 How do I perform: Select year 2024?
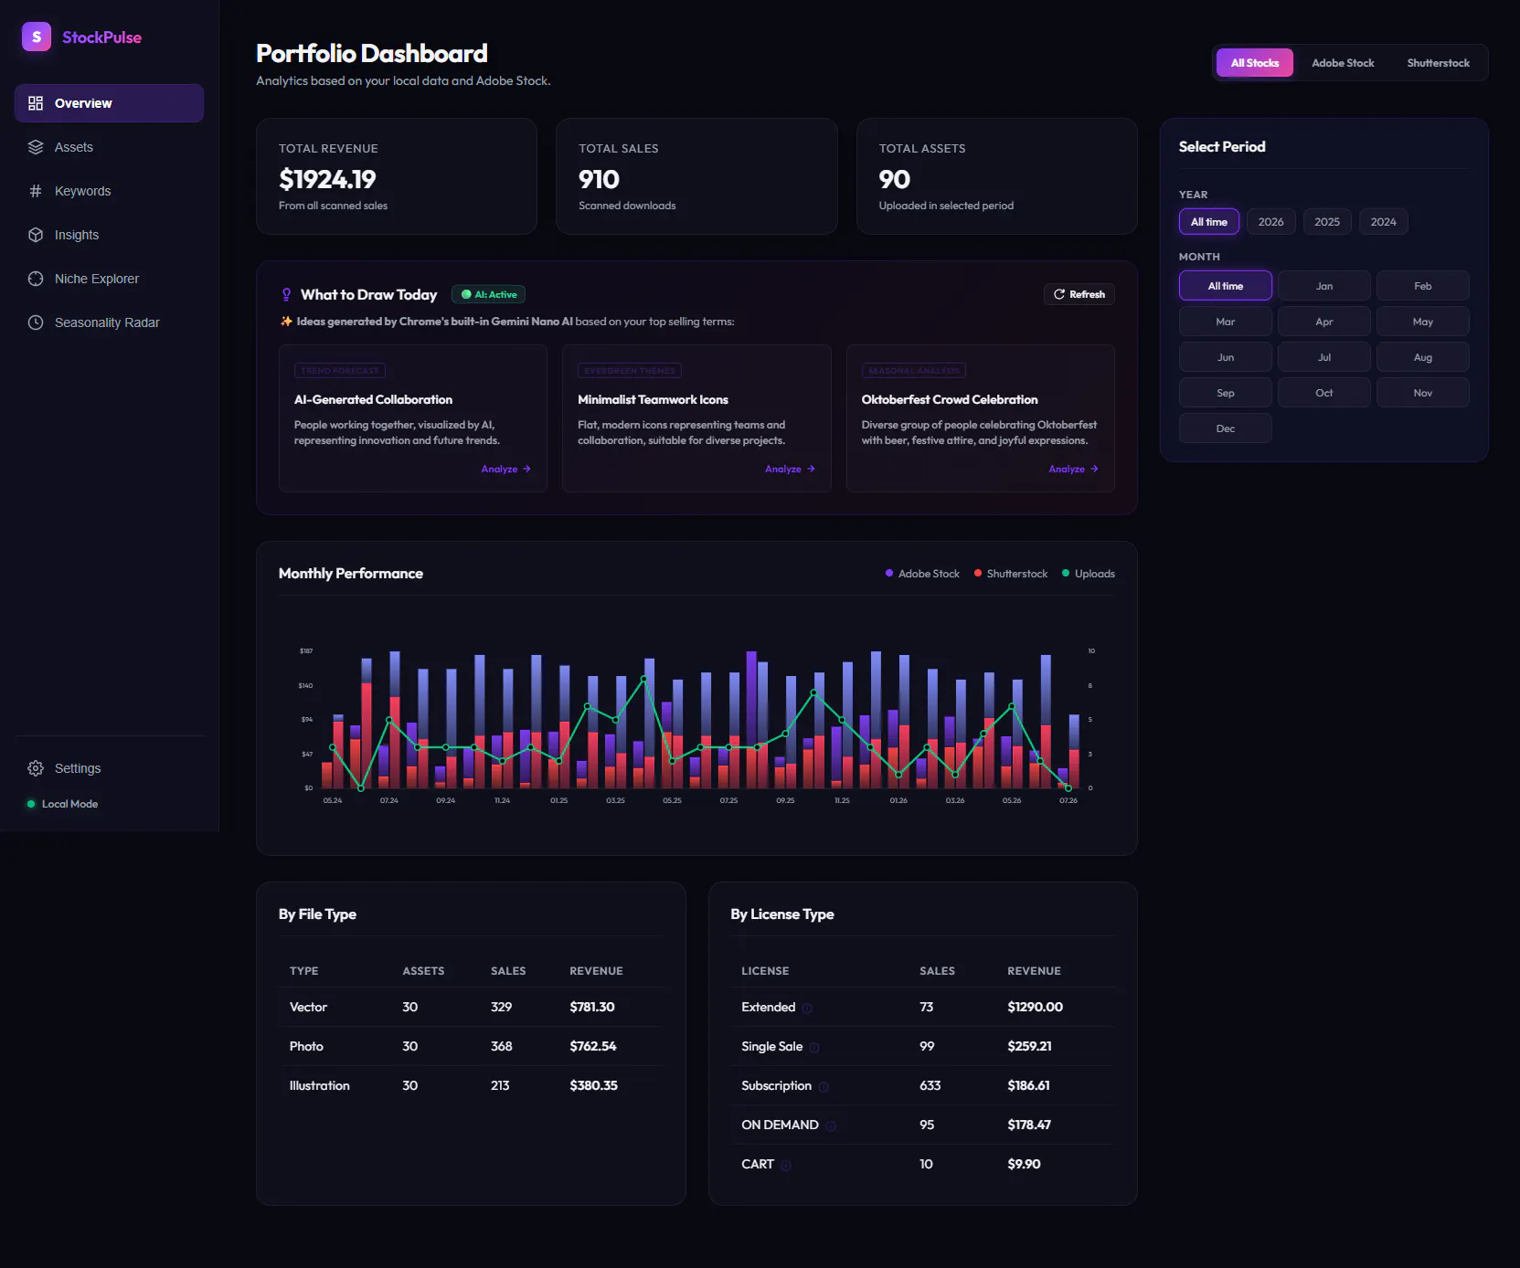pyautogui.click(x=1383, y=222)
